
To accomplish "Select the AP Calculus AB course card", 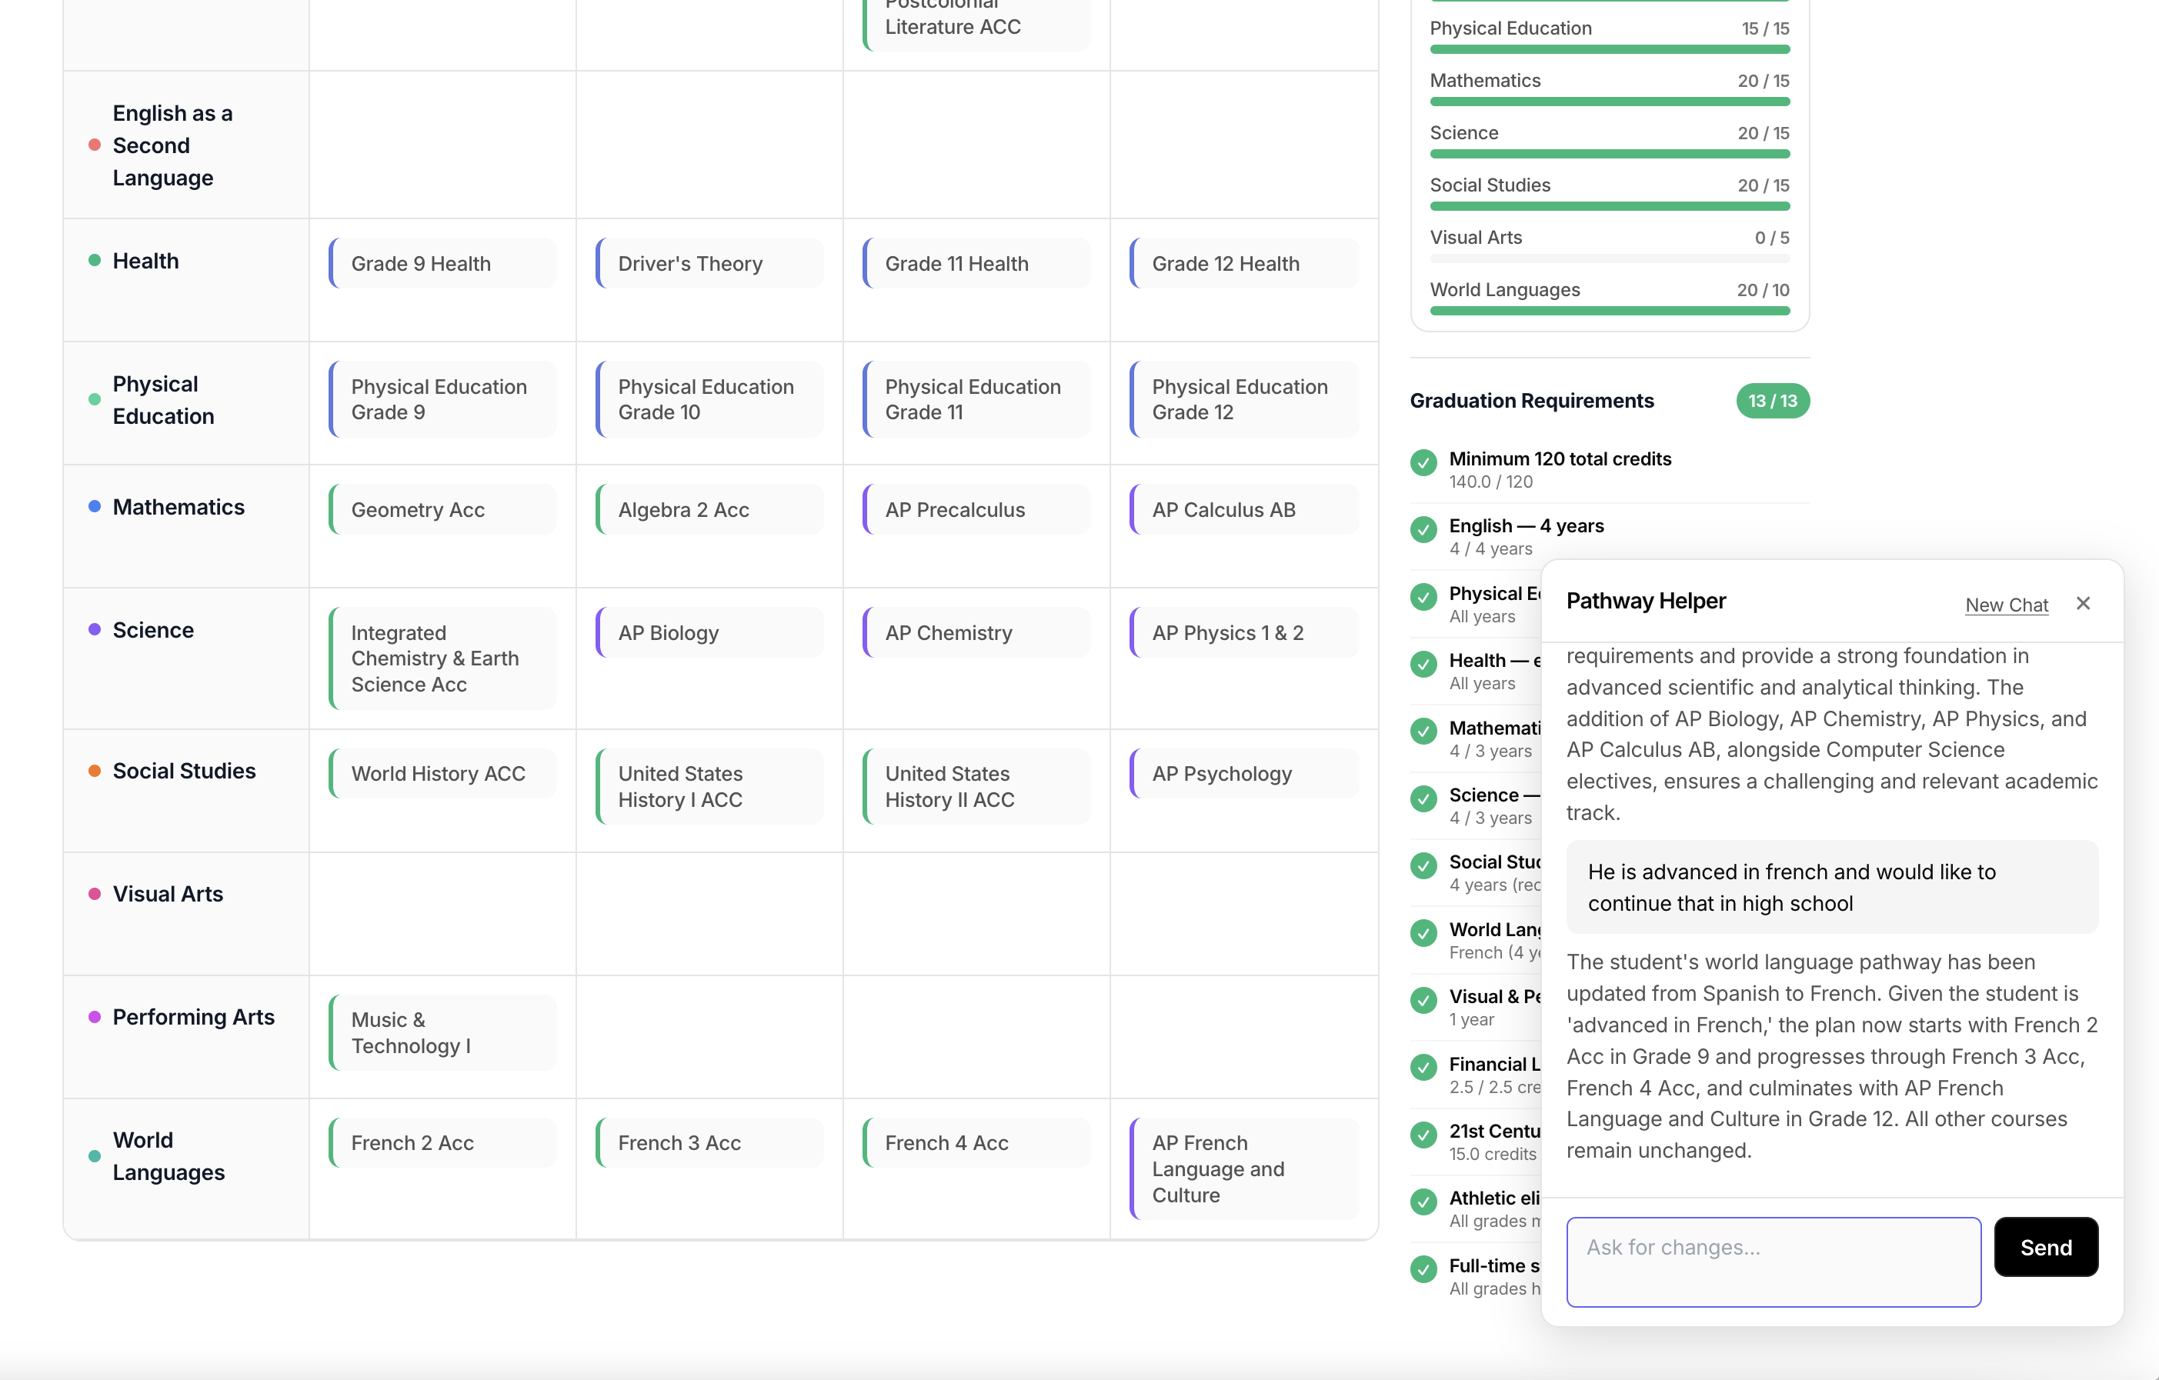I will (x=1243, y=510).
